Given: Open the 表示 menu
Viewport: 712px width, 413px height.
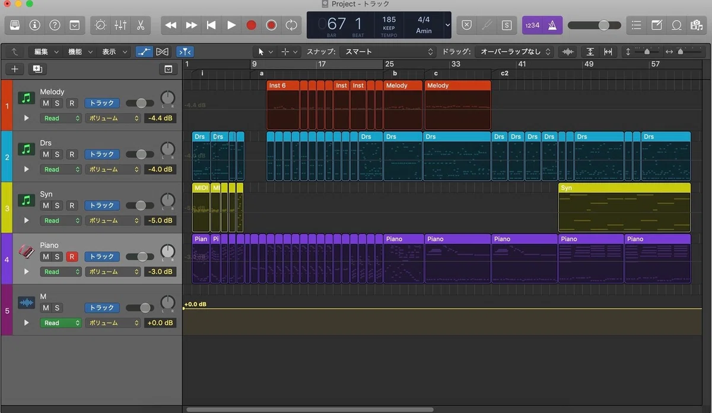Looking at the screenshot, I should pos(114,52).
